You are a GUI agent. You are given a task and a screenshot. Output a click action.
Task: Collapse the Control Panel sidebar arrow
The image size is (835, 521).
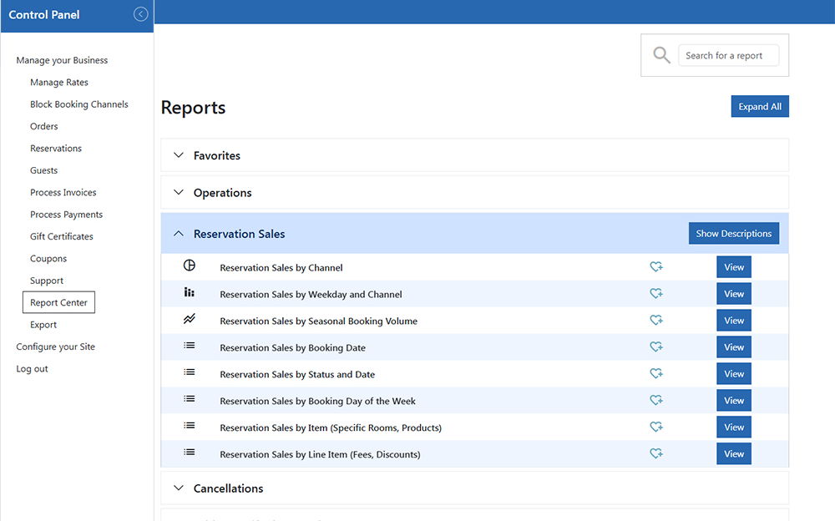[140, 14]
